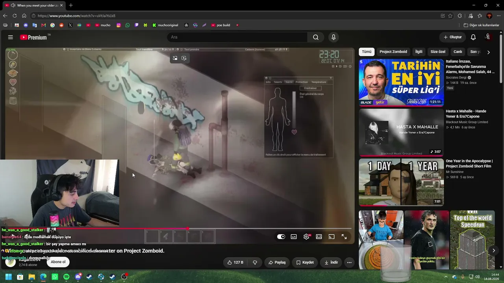The height and width of the screenshot is (283, 504).
Task: Expand hidden system tray icons
Action: [446, 277]
